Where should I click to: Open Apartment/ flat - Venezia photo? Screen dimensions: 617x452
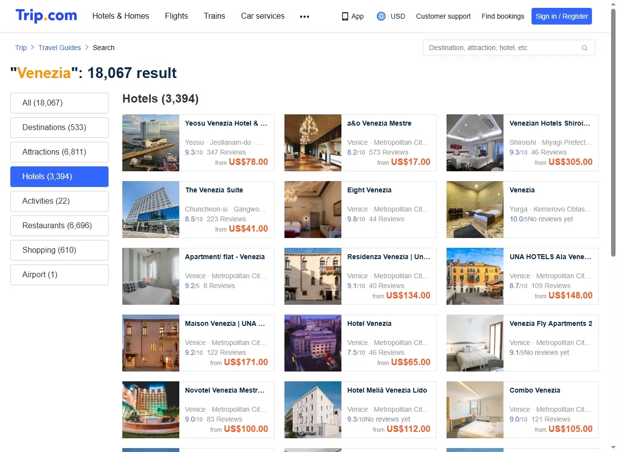151,276
